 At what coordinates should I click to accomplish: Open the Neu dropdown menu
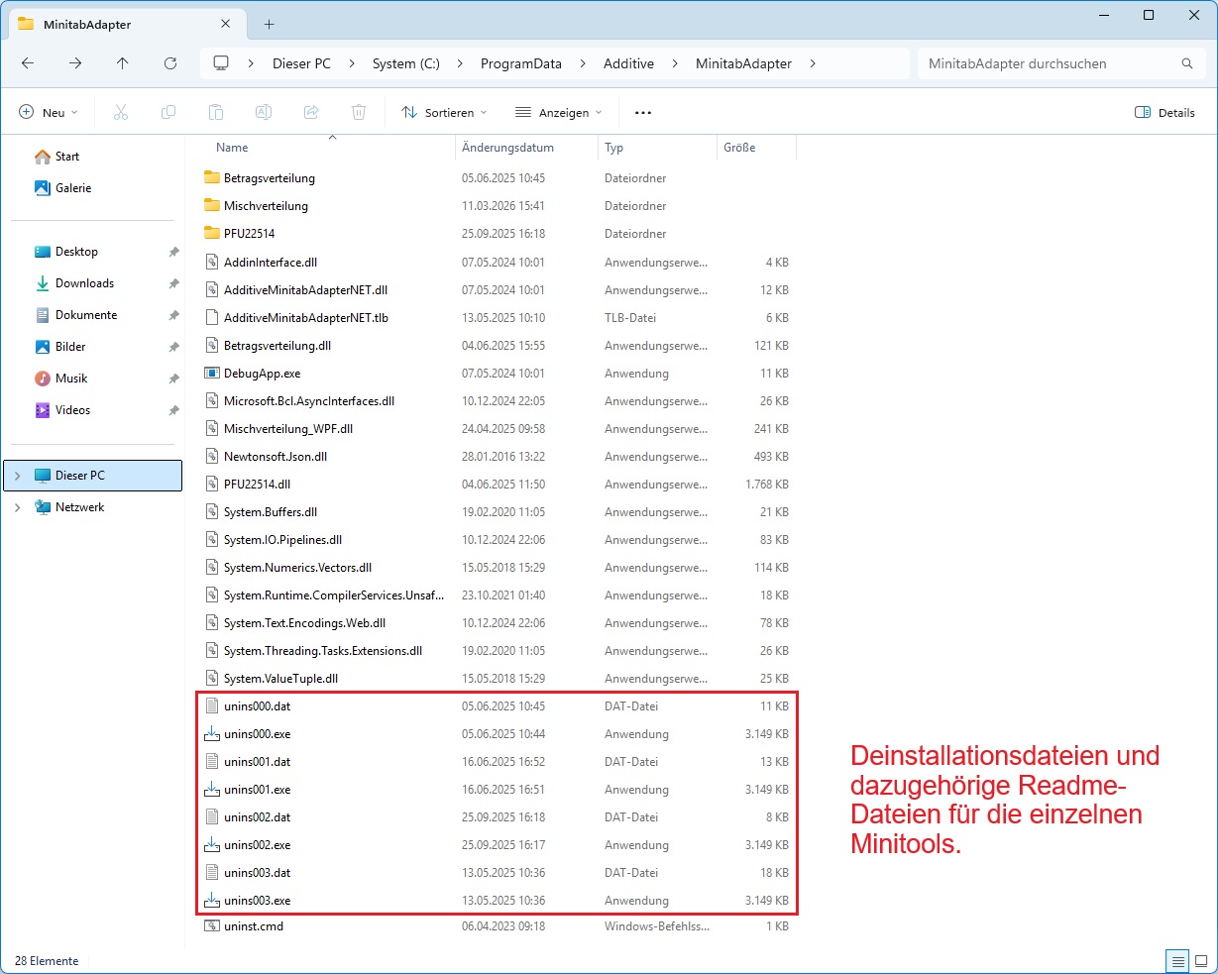pos(48,112)
